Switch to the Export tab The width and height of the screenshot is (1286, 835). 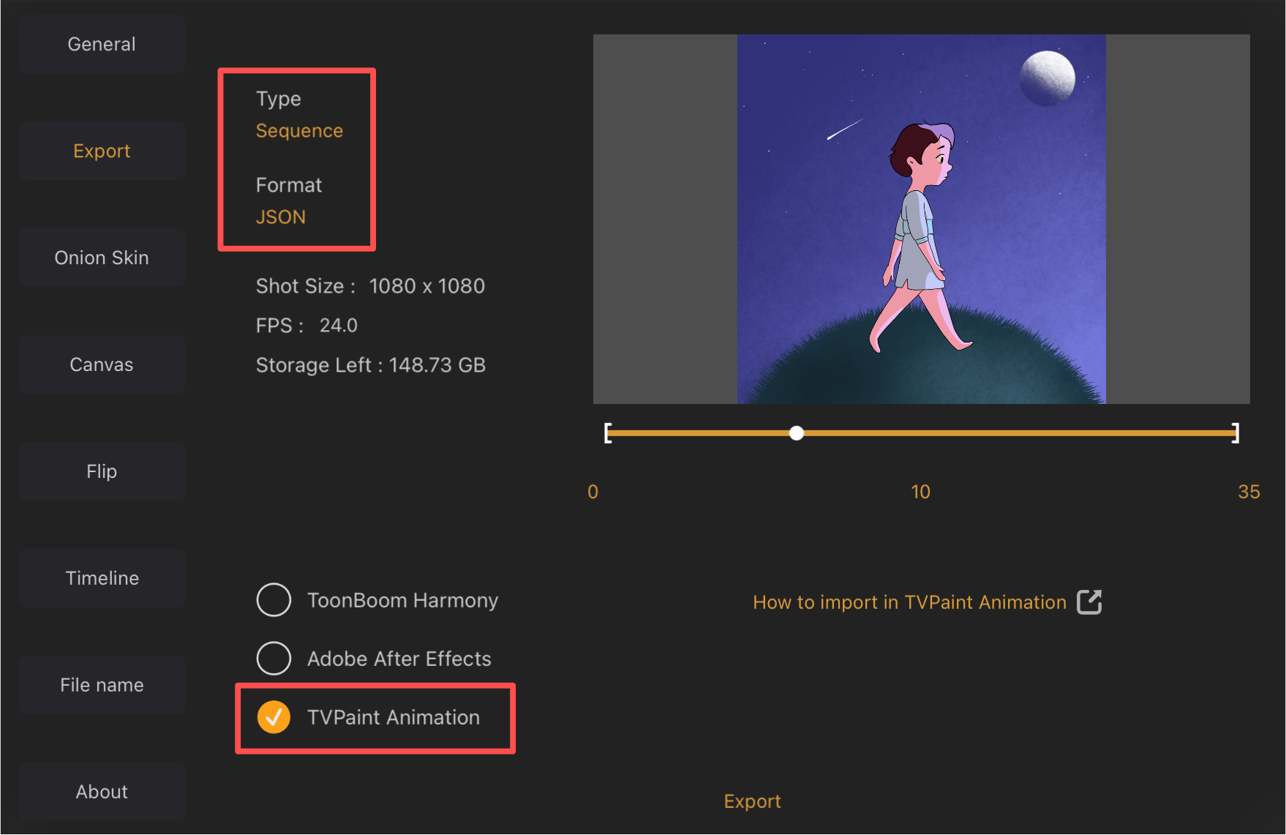(x=101, y=151)
